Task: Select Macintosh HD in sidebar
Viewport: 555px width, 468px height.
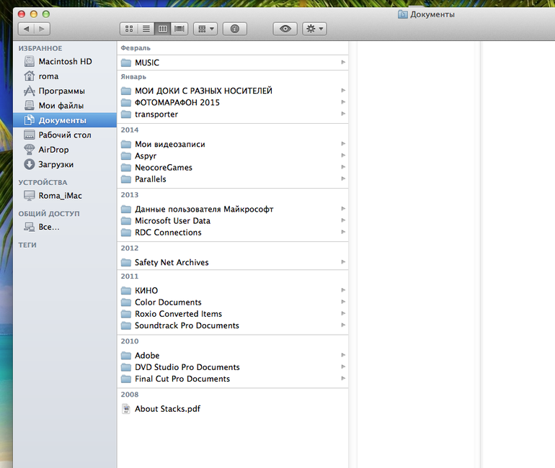Action: [x=65, y=61]
